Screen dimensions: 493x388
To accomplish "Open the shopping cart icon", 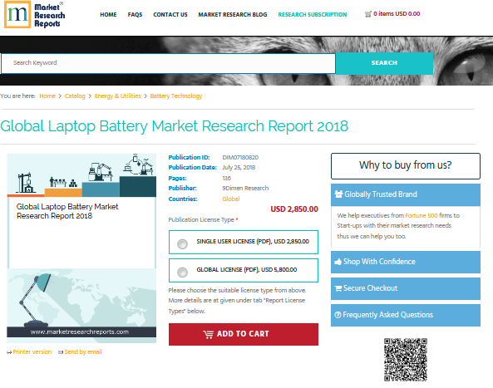I will tap(367, 14).
